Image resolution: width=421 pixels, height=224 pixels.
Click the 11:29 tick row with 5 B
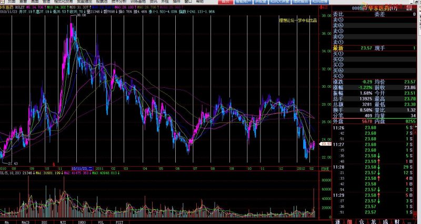pyautogui.click(x=373, y=195)
